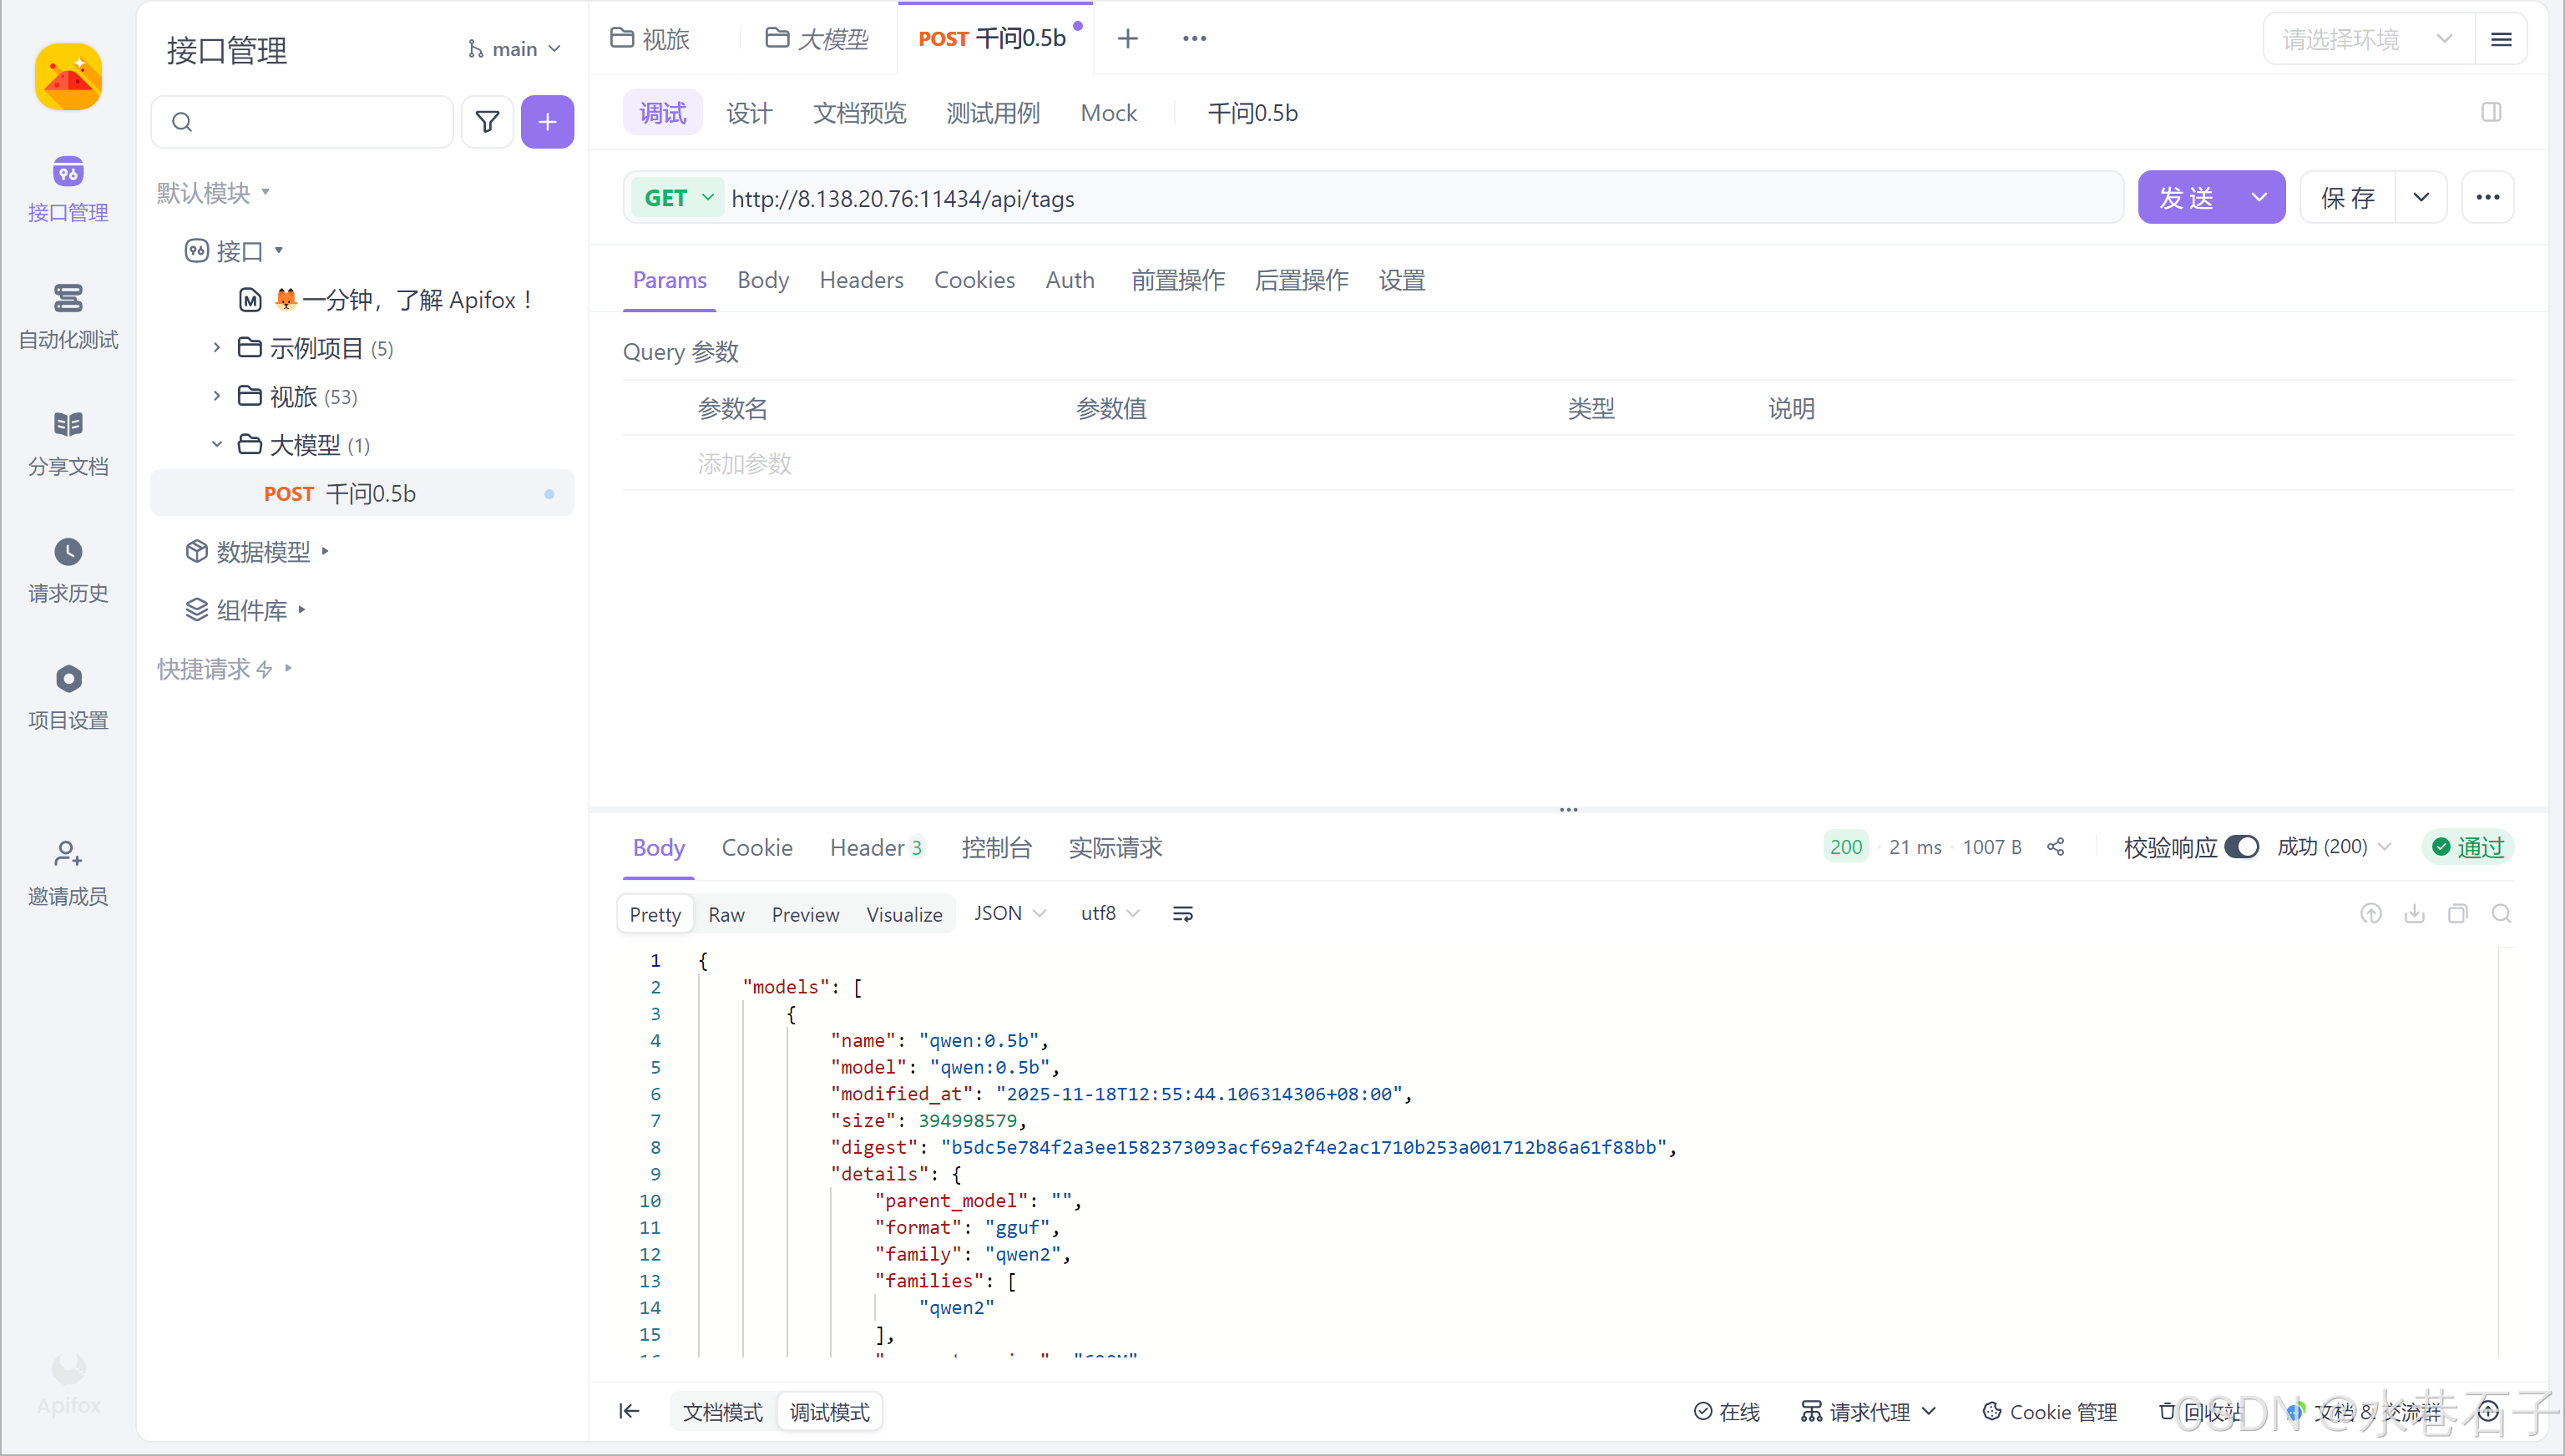Collapse the left panel with arrow icon

click(x=629, y=1411)
